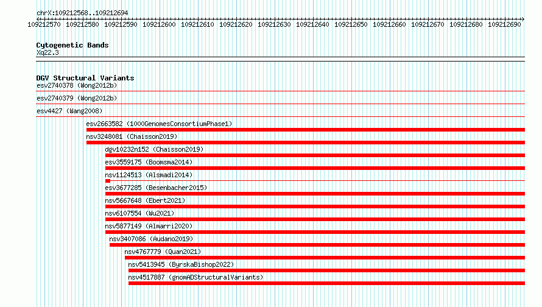Open nsv5413945 (ByrskaBishop2022) label
This screenshot has height=307, width=542.
(181, 264)
